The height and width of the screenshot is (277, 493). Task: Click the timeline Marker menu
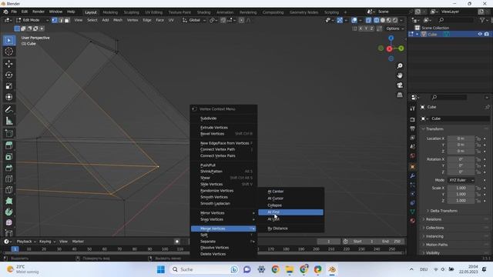click(x=78, y=242)
